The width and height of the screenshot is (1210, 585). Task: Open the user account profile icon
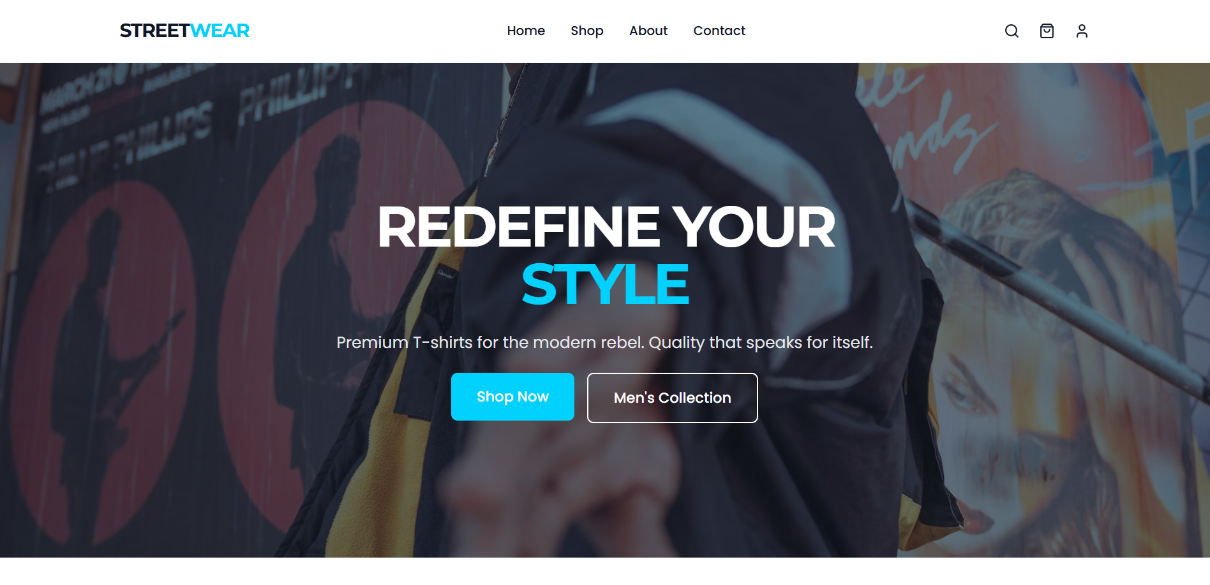click(1082, 31)
